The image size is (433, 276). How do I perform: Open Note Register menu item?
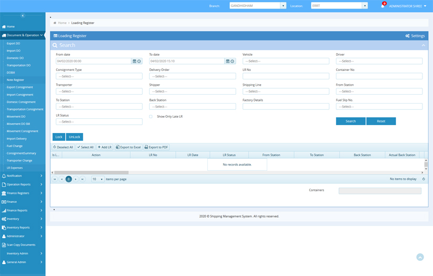pos(15,80)
